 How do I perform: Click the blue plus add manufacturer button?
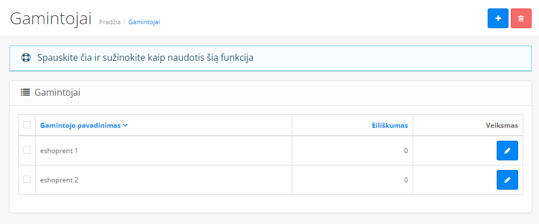(x=498, y=19)
